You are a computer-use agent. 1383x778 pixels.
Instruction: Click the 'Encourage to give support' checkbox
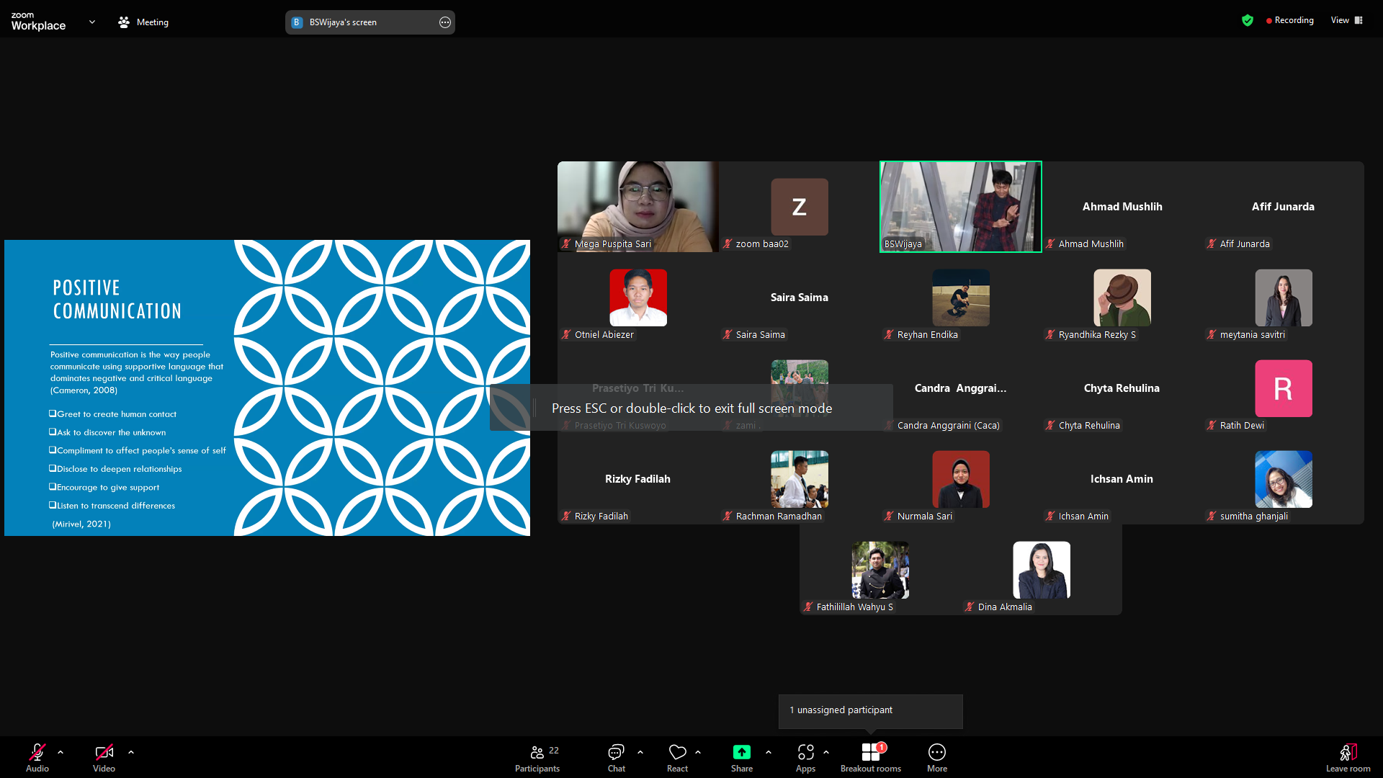pos(53,487)
